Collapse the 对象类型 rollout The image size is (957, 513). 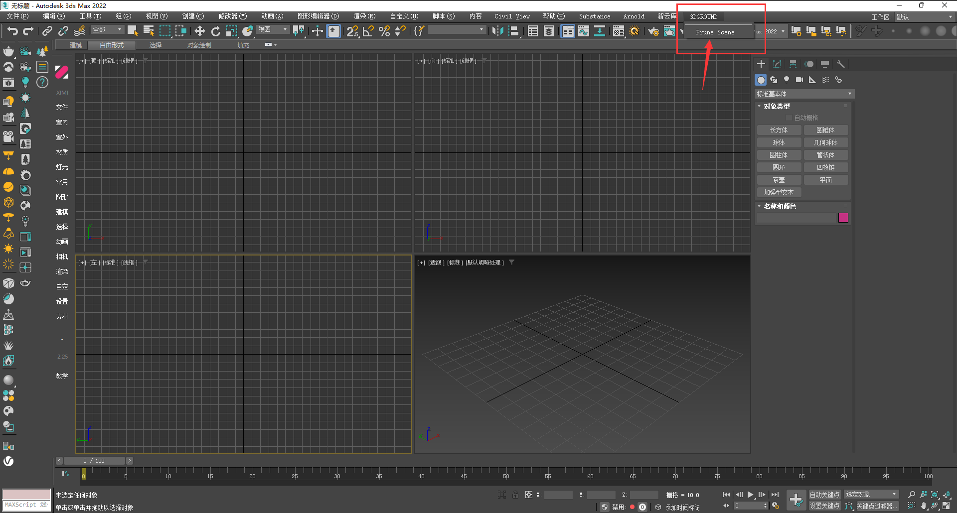(x=777, y=106)
